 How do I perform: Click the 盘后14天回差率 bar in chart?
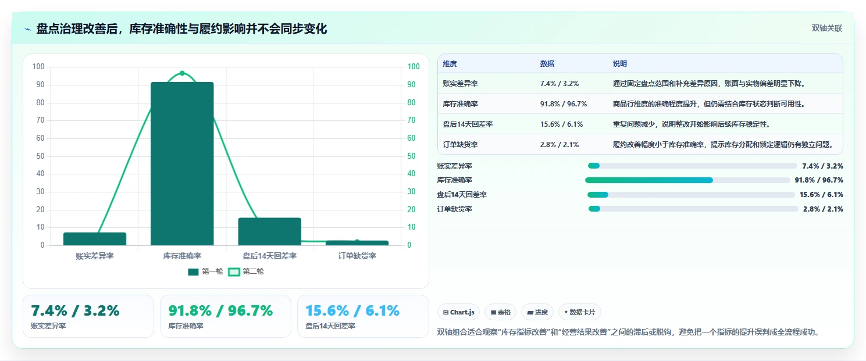click(270, 231)
